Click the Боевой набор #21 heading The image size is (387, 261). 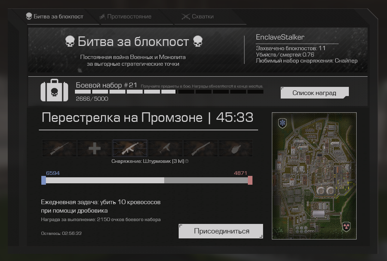point(106,85)
